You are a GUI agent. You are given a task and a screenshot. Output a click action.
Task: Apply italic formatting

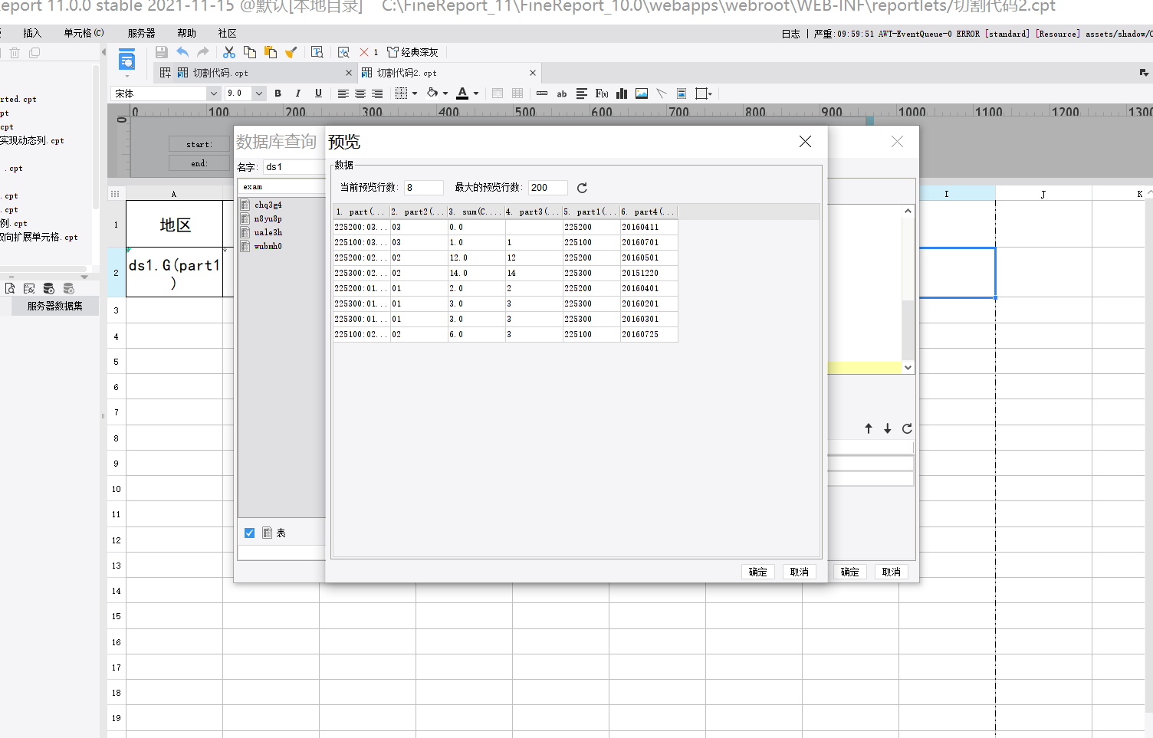297,93
